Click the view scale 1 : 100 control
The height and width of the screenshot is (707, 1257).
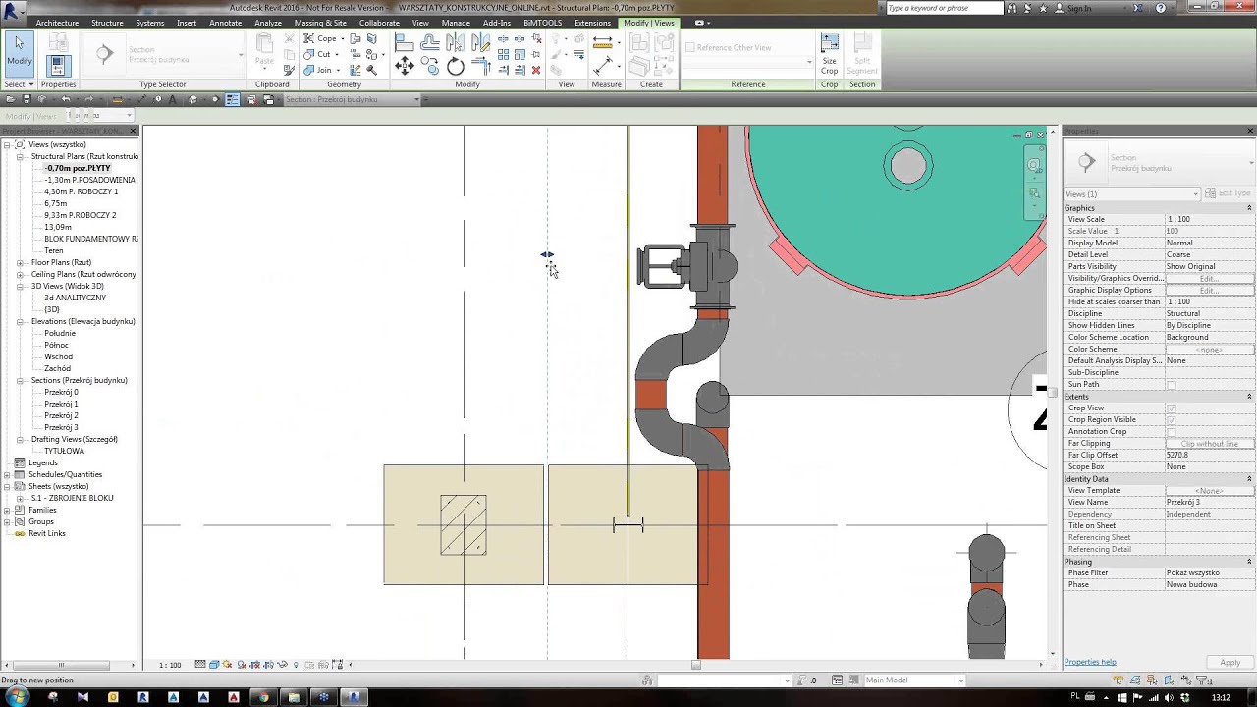pos(170,665)
